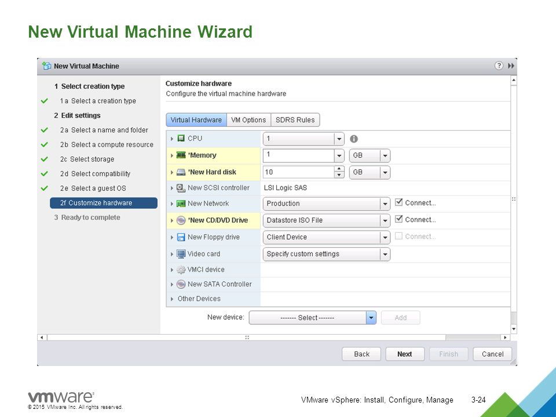The height and width of the screenshot is (417, 556).
Task: Increase hard disk size with up stepper
Action: tap(339, 169)
